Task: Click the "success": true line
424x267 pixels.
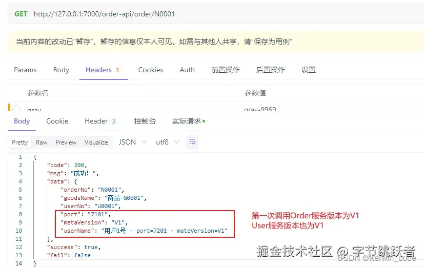Action: pos(74,247)
